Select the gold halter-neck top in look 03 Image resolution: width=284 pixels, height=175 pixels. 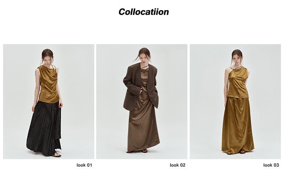pyautogui.click(x=238, y=83)
